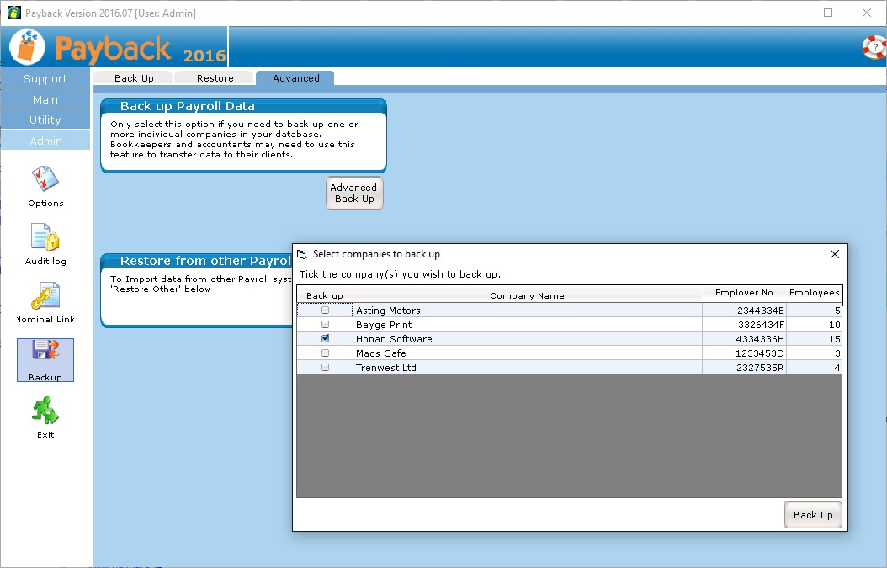
Task: Tick the Asting Motors backup checkbox
Action: click(325, 311)
